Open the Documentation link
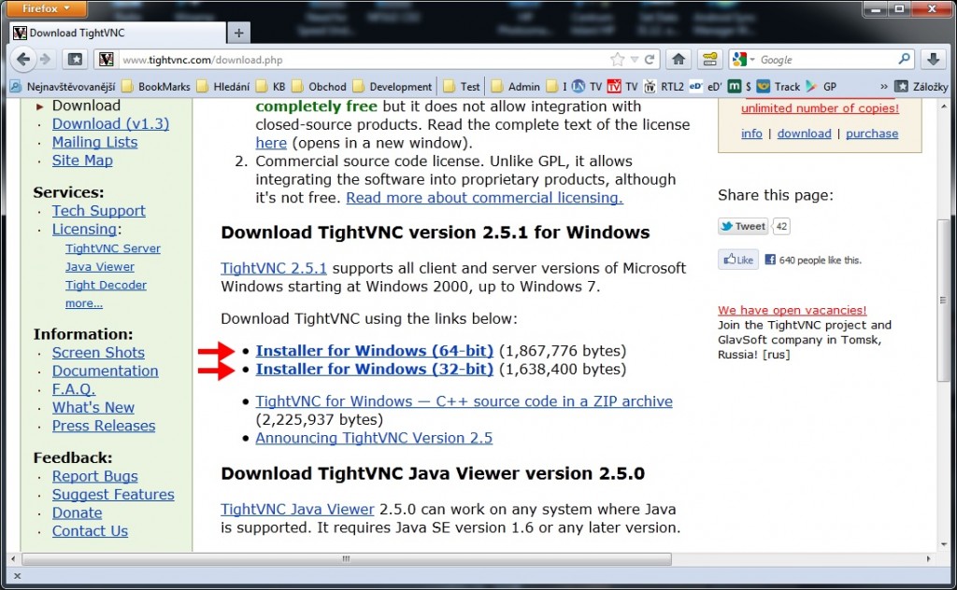This screenshot has height=590, width=957. pyautogui.click(x=105, y=372)
